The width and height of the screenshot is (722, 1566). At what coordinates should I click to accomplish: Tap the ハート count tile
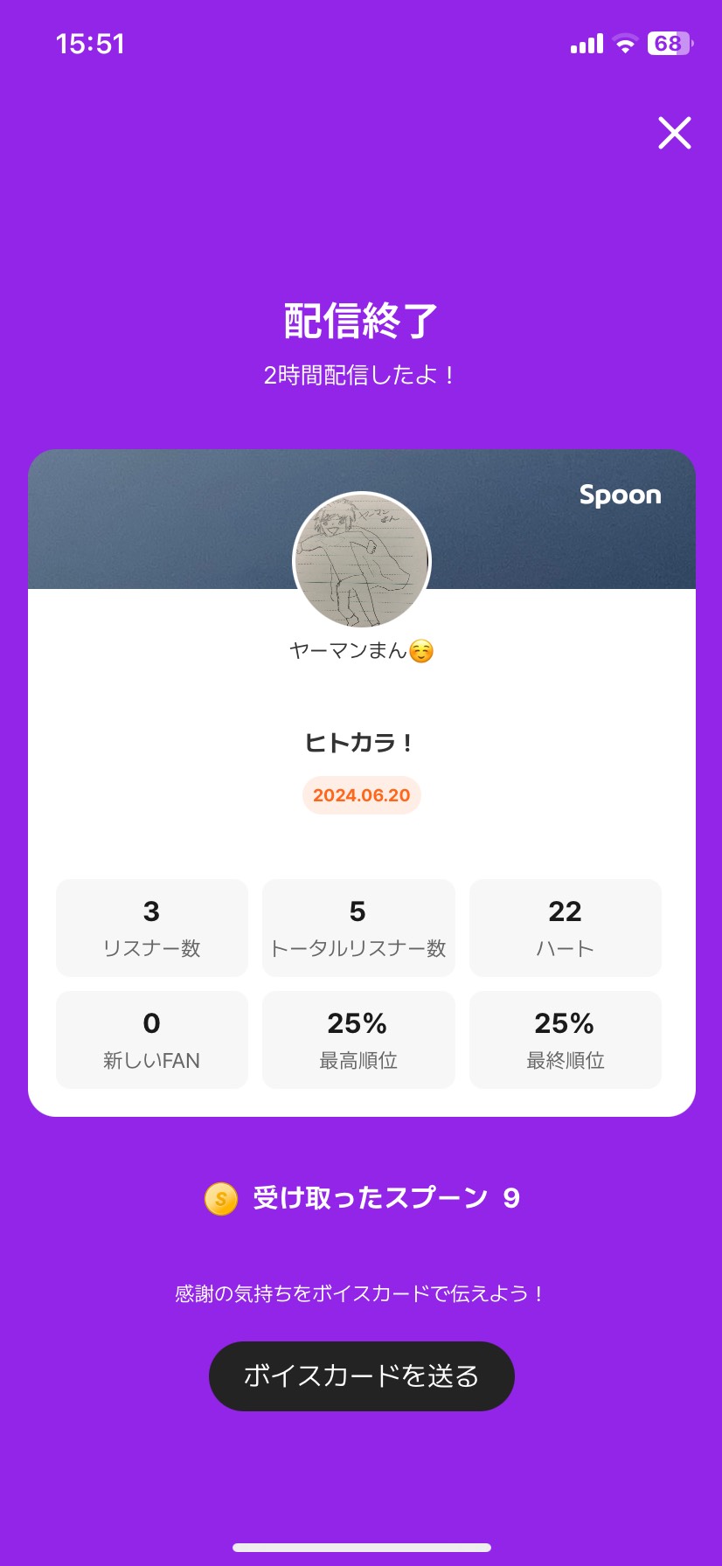pos(565,927)
